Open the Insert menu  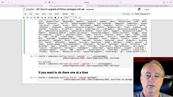pyautogui.click(x=44, y=14)
